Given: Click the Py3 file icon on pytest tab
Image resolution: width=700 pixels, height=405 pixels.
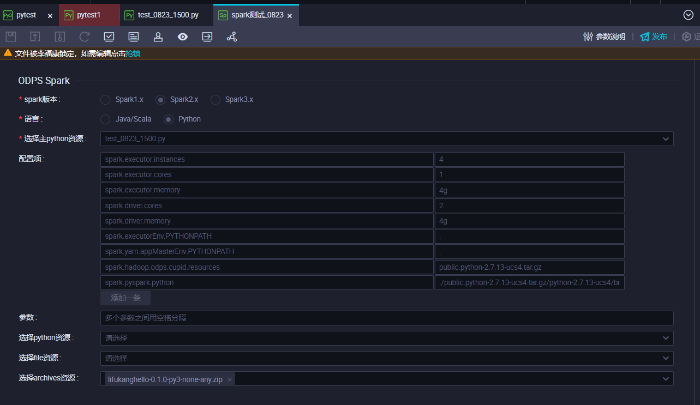Looking at the screenshot, I should (x=8, y=15).
